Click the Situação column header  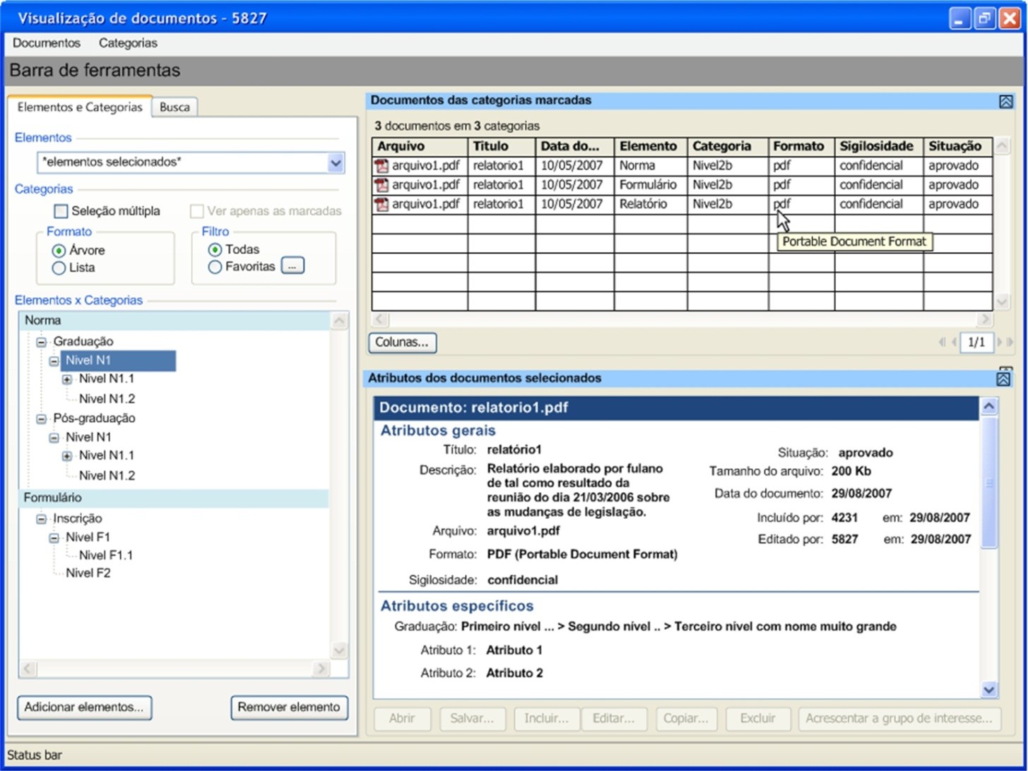coord(957,147)
